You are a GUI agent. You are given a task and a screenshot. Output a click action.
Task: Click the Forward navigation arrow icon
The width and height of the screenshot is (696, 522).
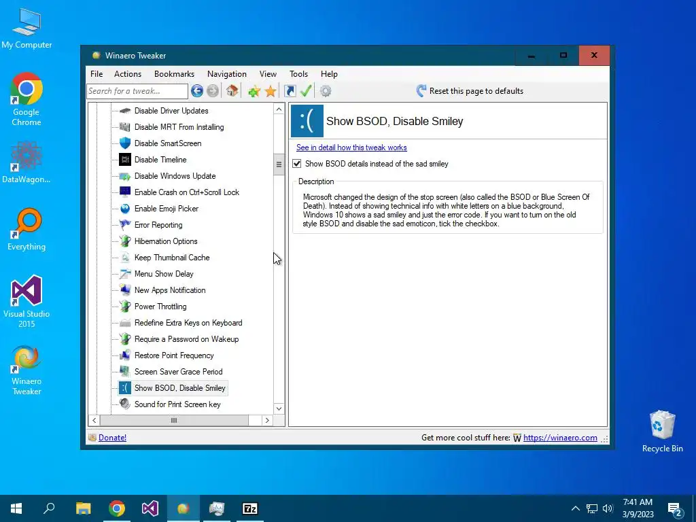[x=213, y=91]
